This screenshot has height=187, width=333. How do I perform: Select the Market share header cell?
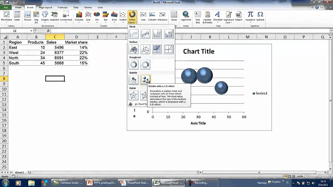[76, 42]
